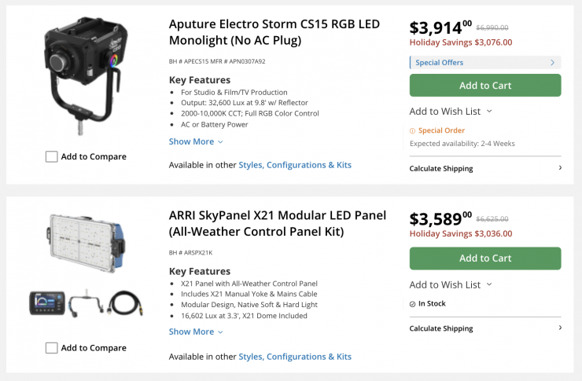Expand Show More under Aputure key features
Viewport: 582px width, 381px height.
(196, 141)
